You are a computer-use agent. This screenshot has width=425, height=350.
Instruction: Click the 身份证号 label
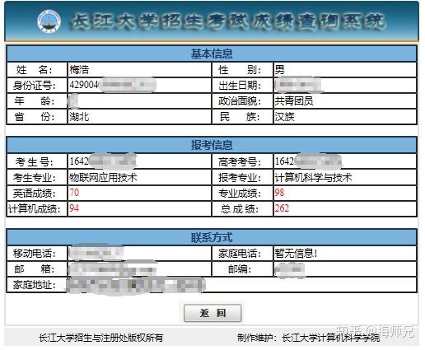(x=35, y=86)
